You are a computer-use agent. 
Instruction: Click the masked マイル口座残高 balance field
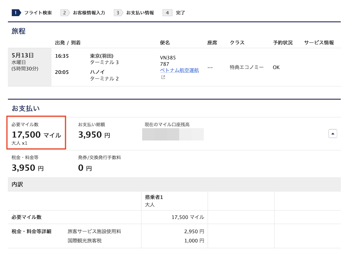click(173, 135)
